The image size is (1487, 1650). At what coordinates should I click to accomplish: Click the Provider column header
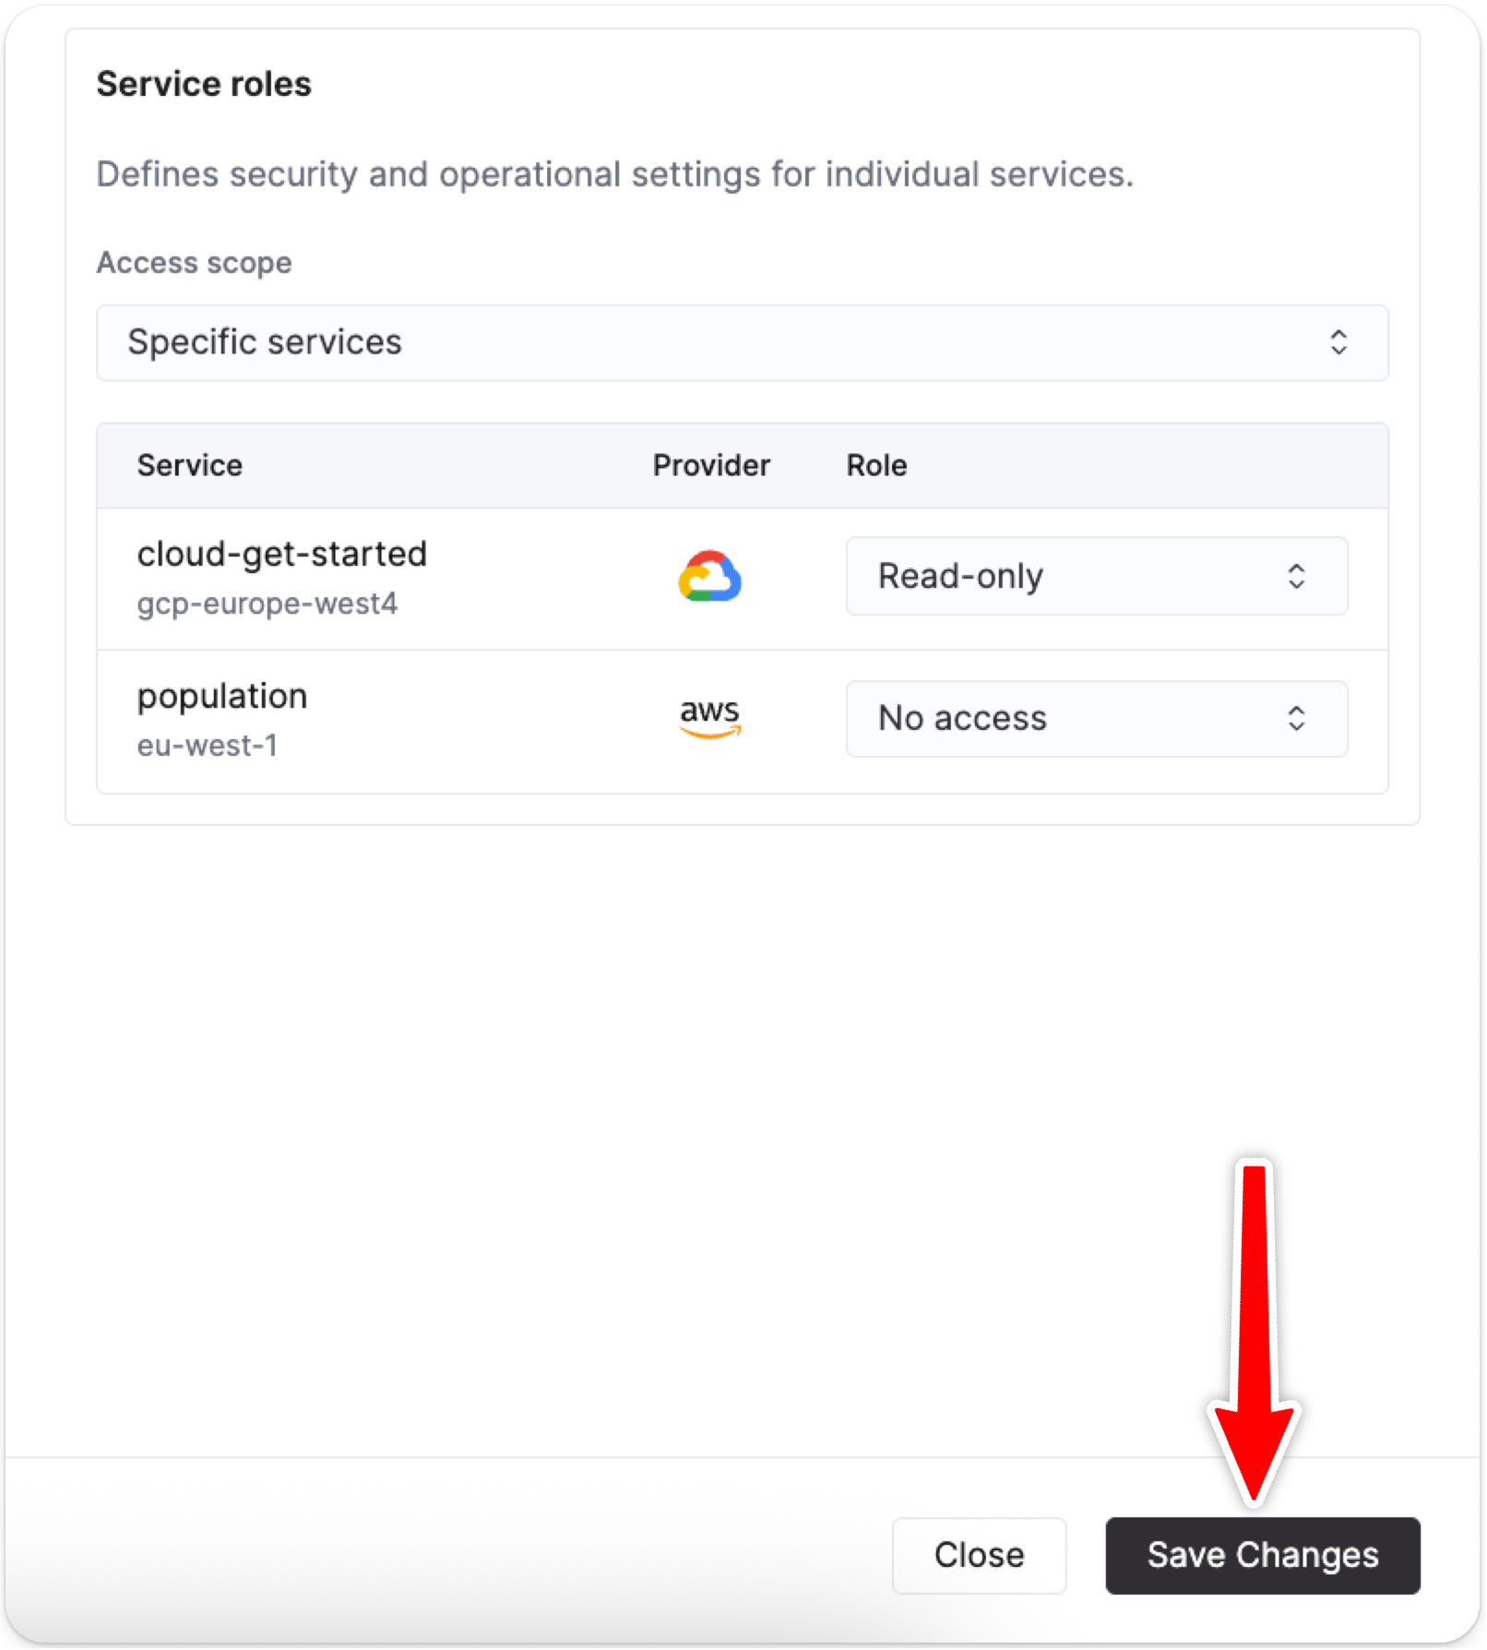tap(711, 465)
